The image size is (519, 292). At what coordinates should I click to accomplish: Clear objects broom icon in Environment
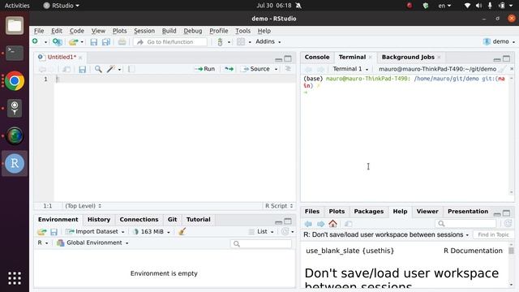coord(182,231)
